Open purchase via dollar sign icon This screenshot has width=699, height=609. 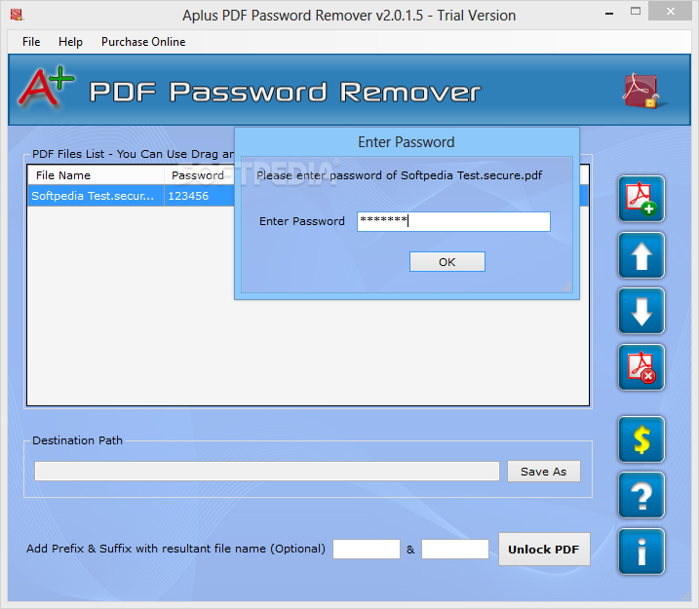[641, 439]
